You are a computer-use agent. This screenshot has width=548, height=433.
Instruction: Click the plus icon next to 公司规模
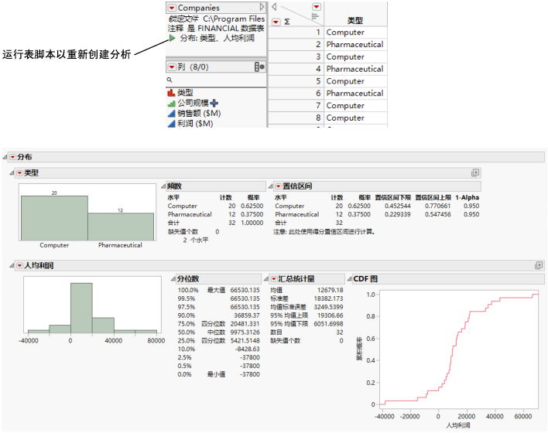pyautogui.click(x=214, y=103)
